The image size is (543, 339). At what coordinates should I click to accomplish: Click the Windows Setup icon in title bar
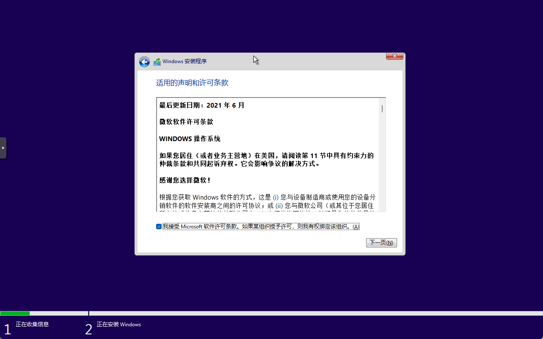tap(157, 62)
